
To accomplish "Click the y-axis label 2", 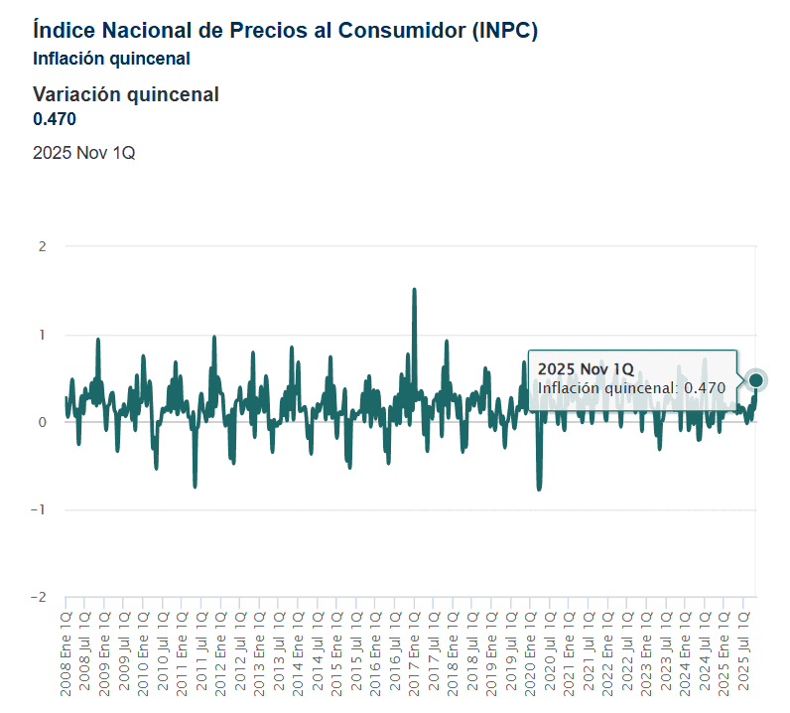I will point(43,246).
